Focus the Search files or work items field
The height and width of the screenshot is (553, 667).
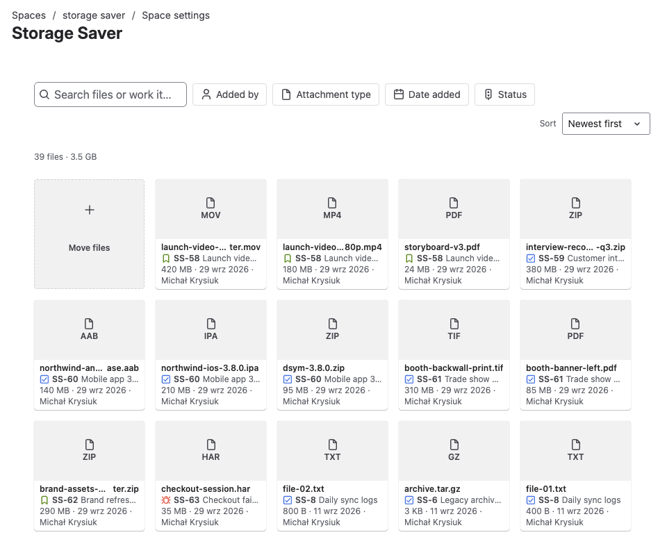tap(110, 94)
